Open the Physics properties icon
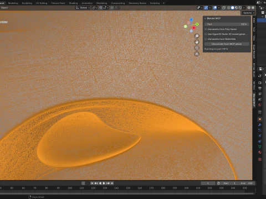The width and height of the screenshot is (266, 199). 260,136
